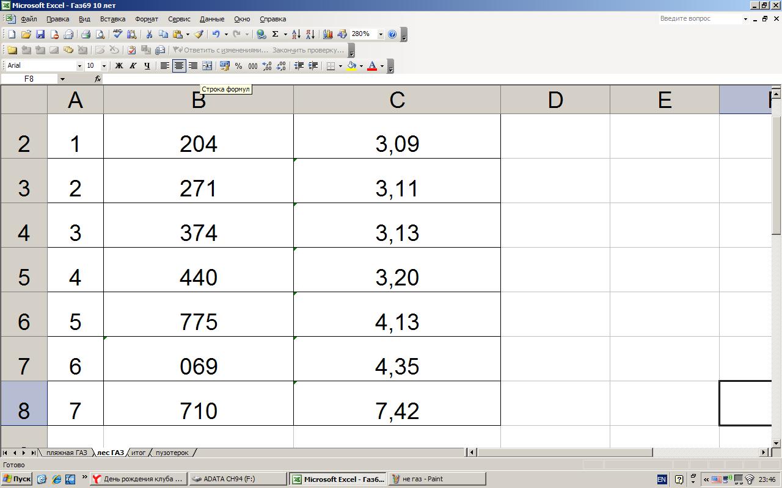Open the 280% zoom dropdown
The height and width of the screenshot is (488, 782).
pyautogui.click(x=381, y=35)
